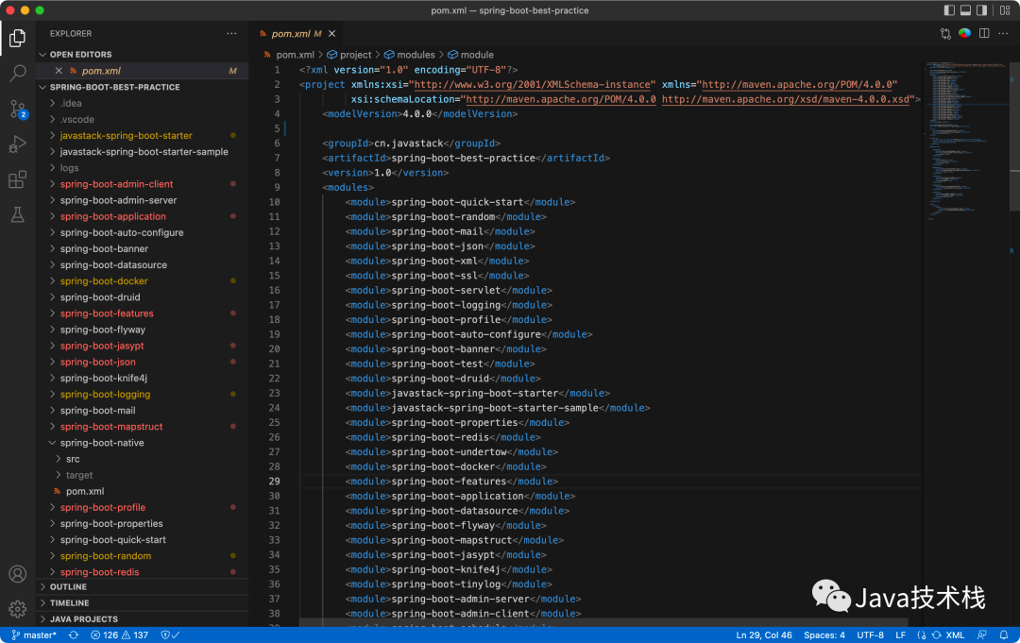Click Synchronize Changes icon in status bar
The height and width of the screenshot is (643, 1020).
[74, 635]
